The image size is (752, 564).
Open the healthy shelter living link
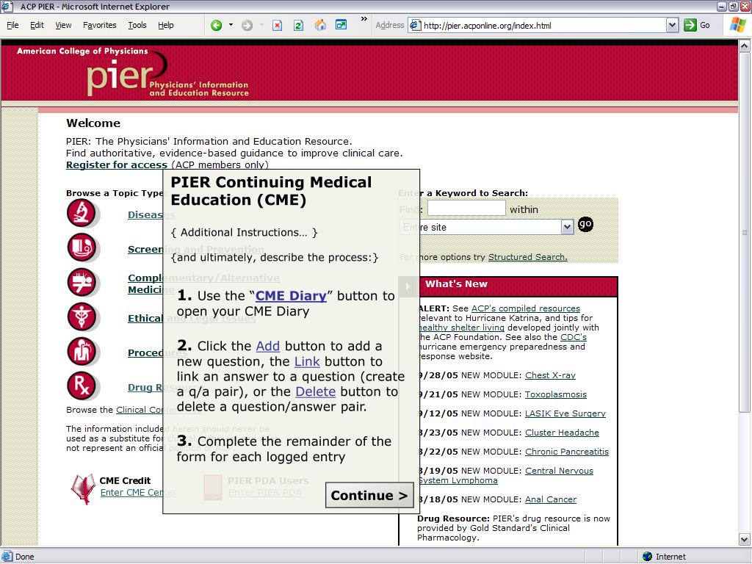coord(461,328)
